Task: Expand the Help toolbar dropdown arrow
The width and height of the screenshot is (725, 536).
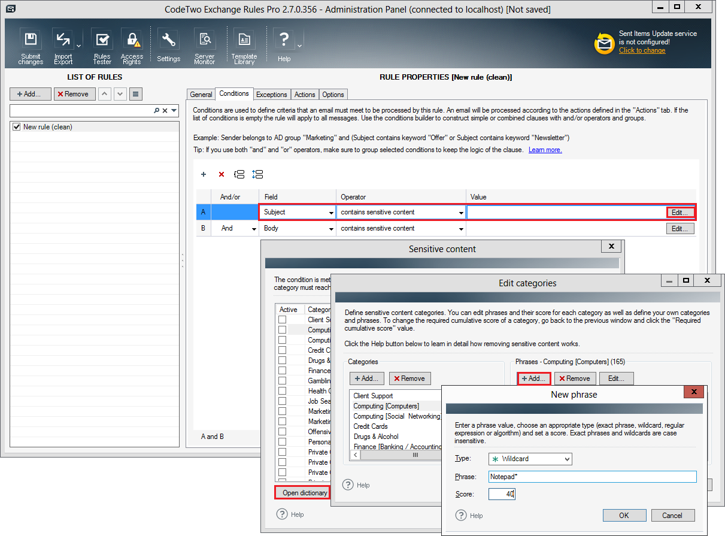Action: click(x=299, y=46)
